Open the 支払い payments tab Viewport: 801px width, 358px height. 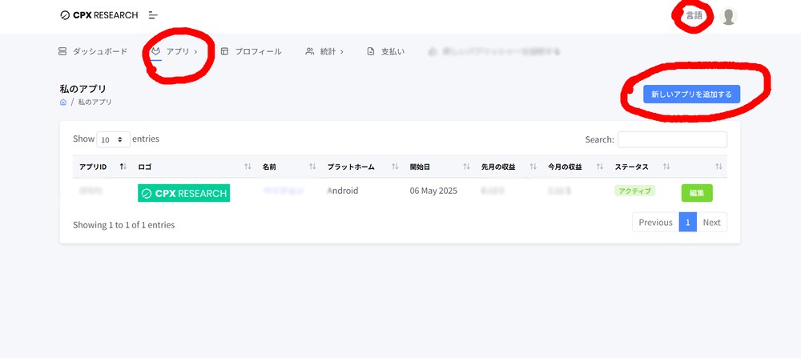pos(386,51)
